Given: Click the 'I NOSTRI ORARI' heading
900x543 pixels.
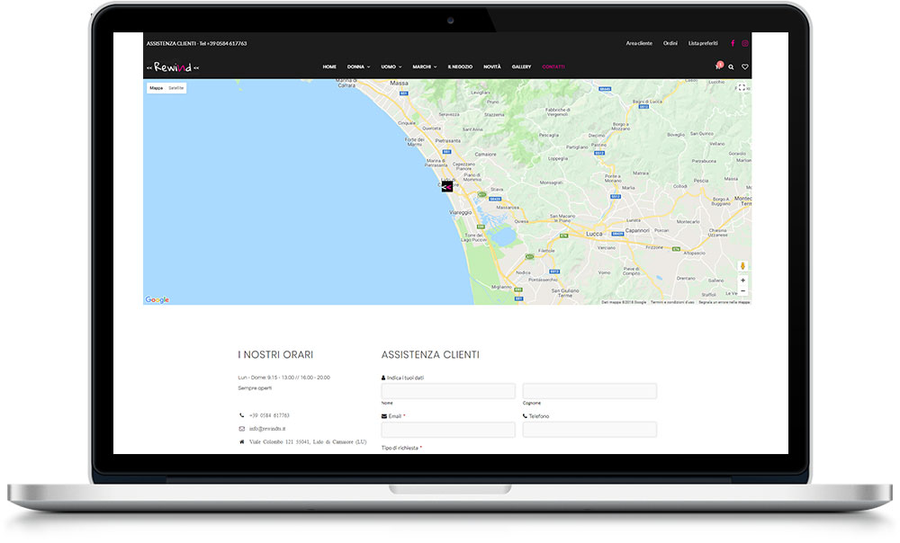Looking at the screenshot, I should (x=275, y=355).
